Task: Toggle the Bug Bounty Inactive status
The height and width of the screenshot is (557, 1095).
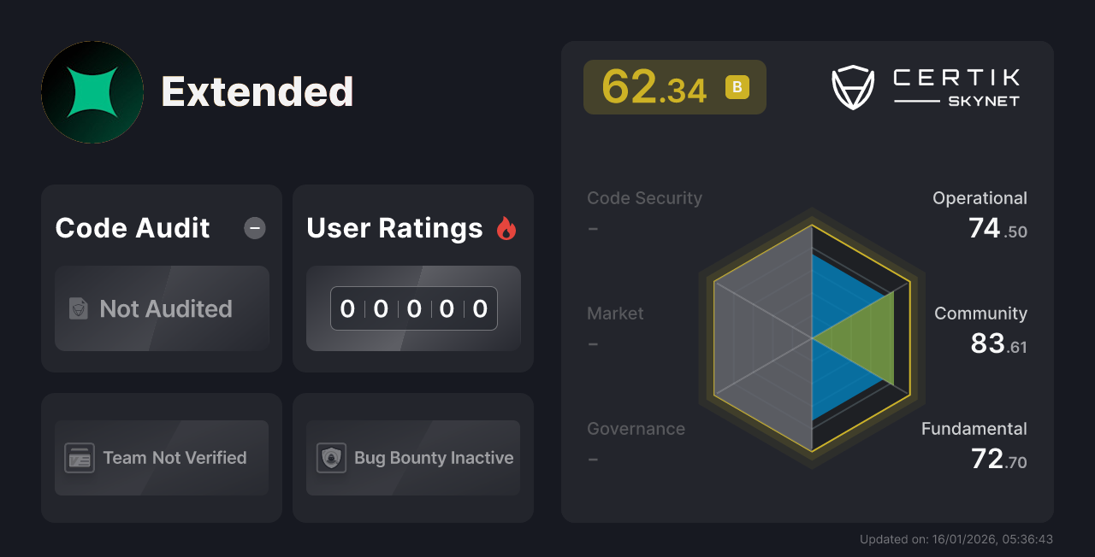Action: coord(412,458)
